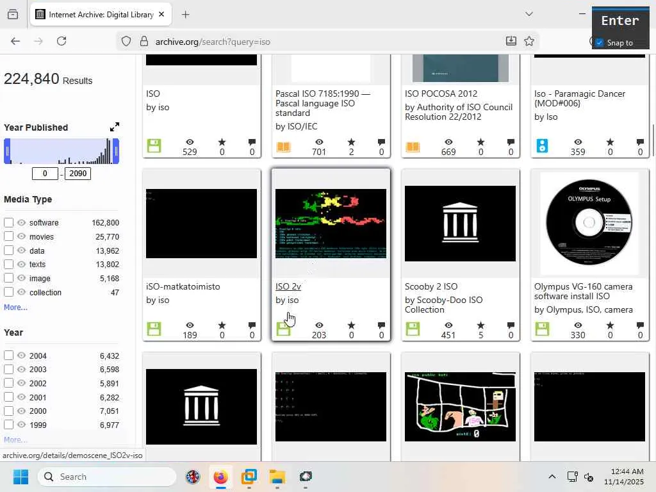Click the ISO 2v colorful thumbnail
This screenshot has height=492, width=656.
pyautogui.click(x=331, y=224)
